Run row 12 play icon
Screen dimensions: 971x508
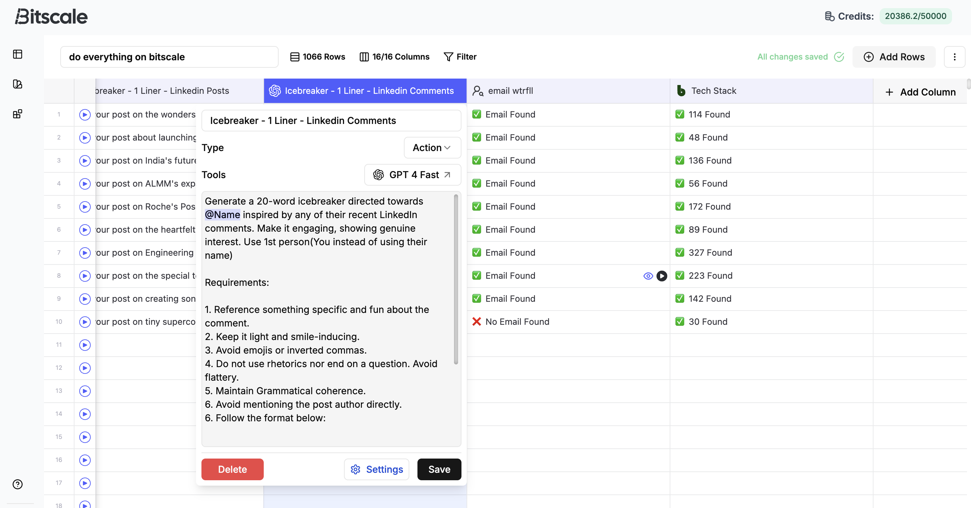[85, 368]
